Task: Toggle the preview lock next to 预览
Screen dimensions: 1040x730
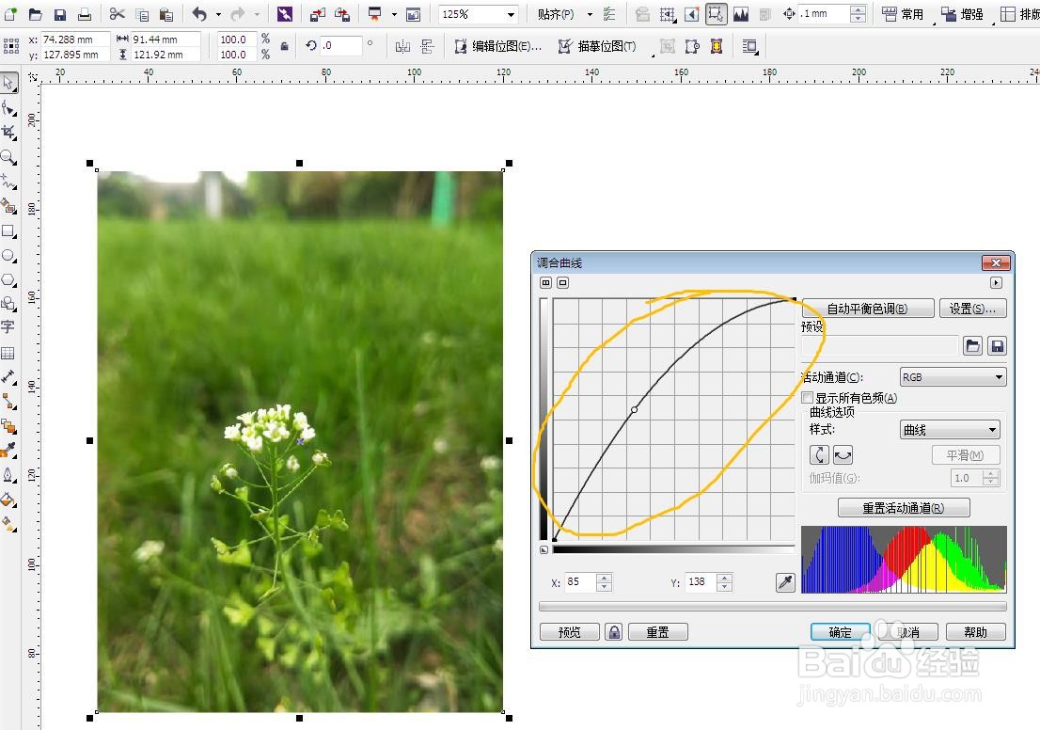Action: tap(614, 632)
